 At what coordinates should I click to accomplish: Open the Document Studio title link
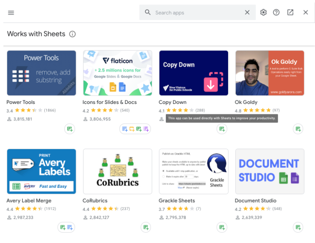coord(256,201)
